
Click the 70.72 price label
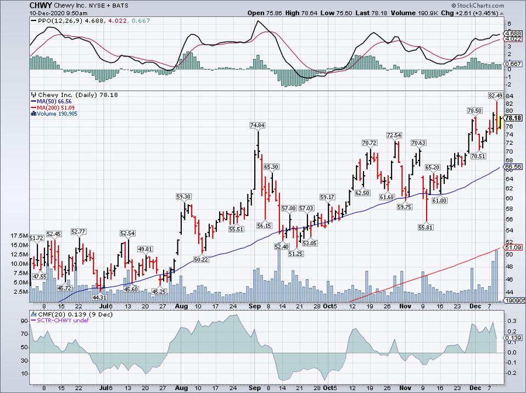[x=370, y=143]
